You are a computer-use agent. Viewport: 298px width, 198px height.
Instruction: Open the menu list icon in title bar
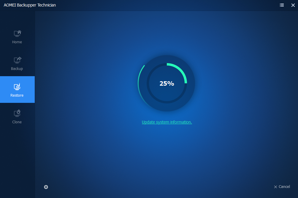pos(282,5)
